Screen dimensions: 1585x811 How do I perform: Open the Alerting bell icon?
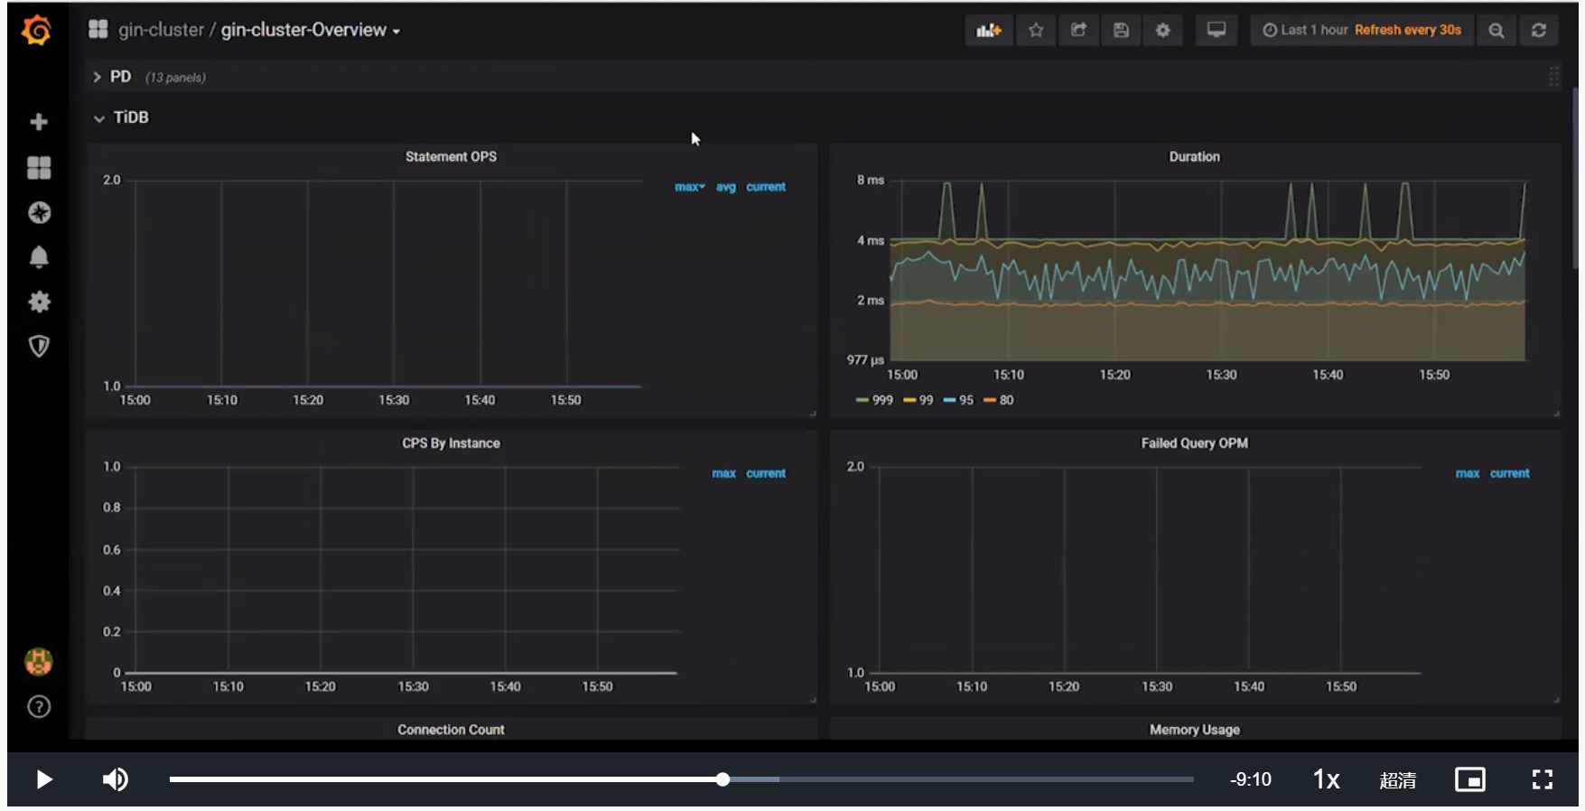click(39, 257)
